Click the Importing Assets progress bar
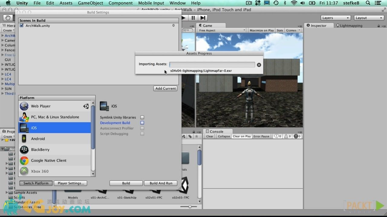 coord(212,64)
